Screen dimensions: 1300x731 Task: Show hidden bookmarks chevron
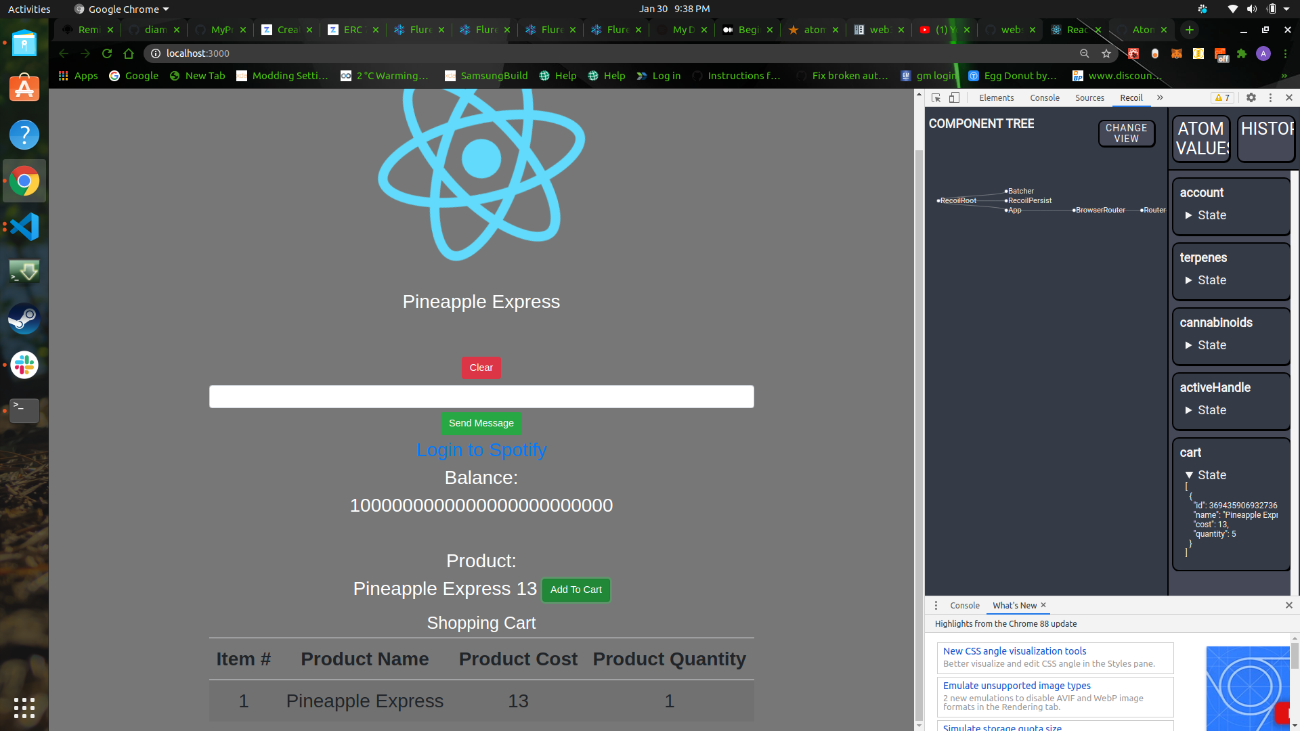coord(1284,76)
